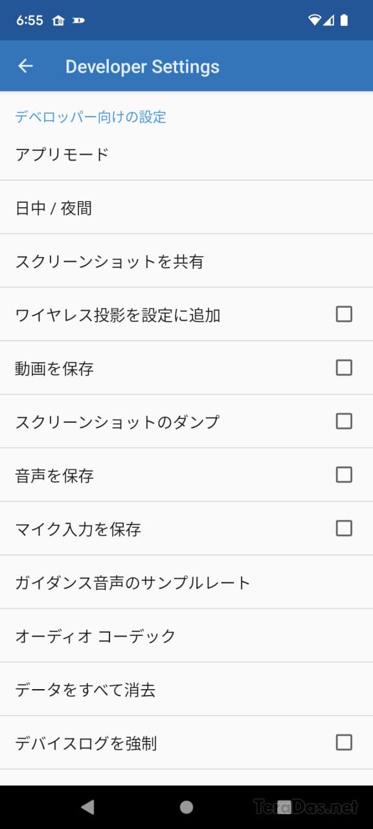Open the 日中 / 夜間 option
Screen dimensions: 373x829
point(186,208)
